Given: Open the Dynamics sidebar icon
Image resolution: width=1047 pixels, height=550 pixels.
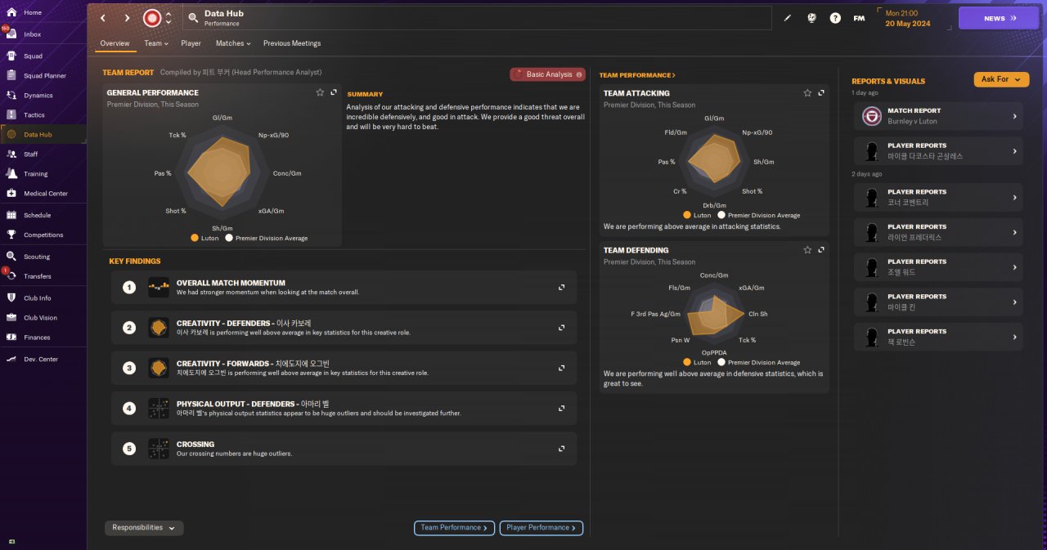Looking at the screenshot, I should [x=11, y=96].
